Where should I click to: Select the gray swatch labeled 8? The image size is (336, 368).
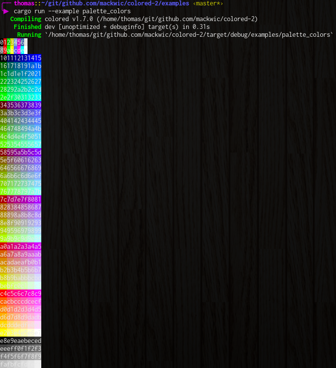(x=1, y=50)
